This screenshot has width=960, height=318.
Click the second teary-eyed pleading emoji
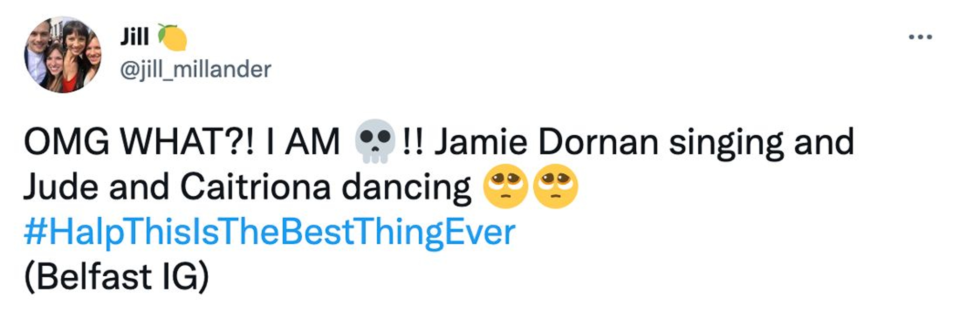[x=555, y=186]
